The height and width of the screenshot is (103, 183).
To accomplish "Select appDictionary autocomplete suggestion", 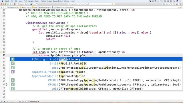I will click(x=96, y=59).
